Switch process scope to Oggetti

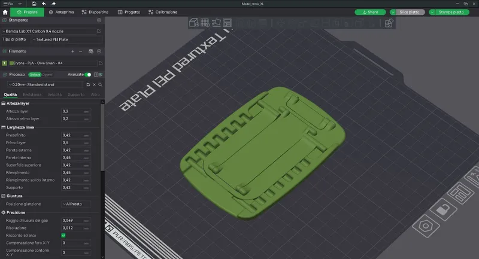47,74
